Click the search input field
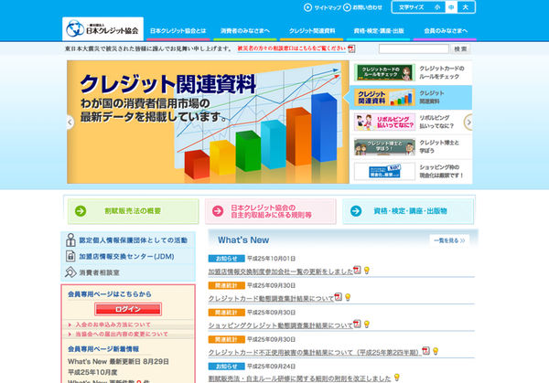The height and width of the screenshot is (383, 549). 414,49
